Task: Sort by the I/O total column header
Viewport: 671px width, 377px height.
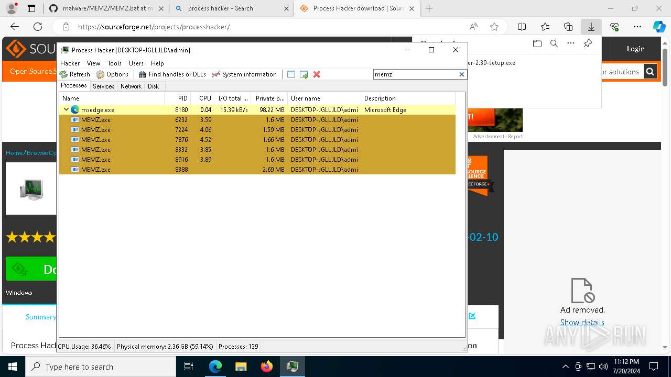Action: (233, 98)
